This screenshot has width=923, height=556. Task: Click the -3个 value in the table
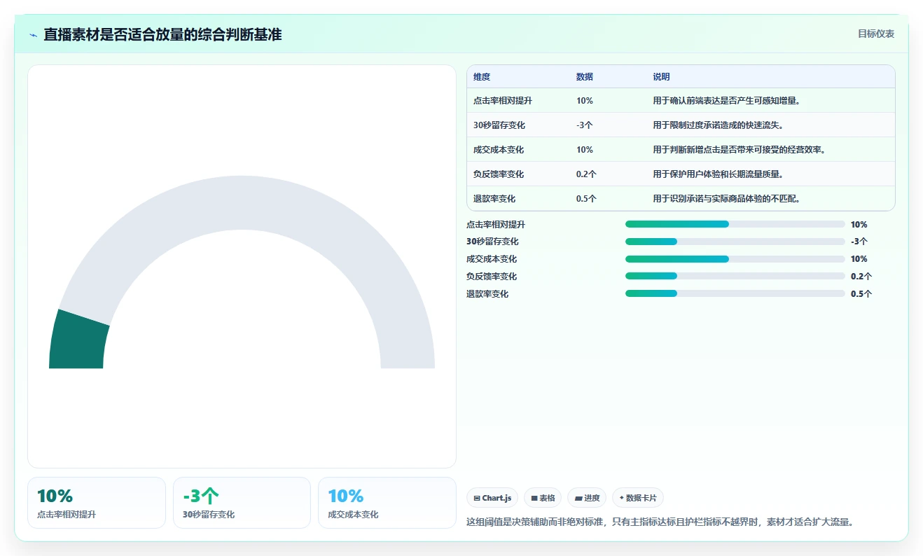tap(585, 125)
